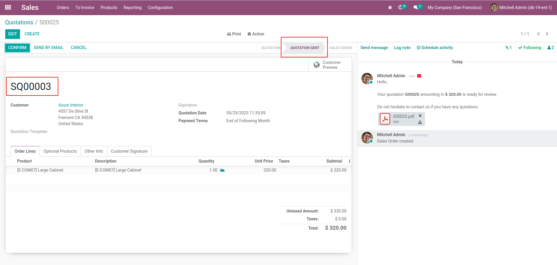Click the pager 1 / 1 indicator
Screen dimensions: 557x265
pos(525,34)
